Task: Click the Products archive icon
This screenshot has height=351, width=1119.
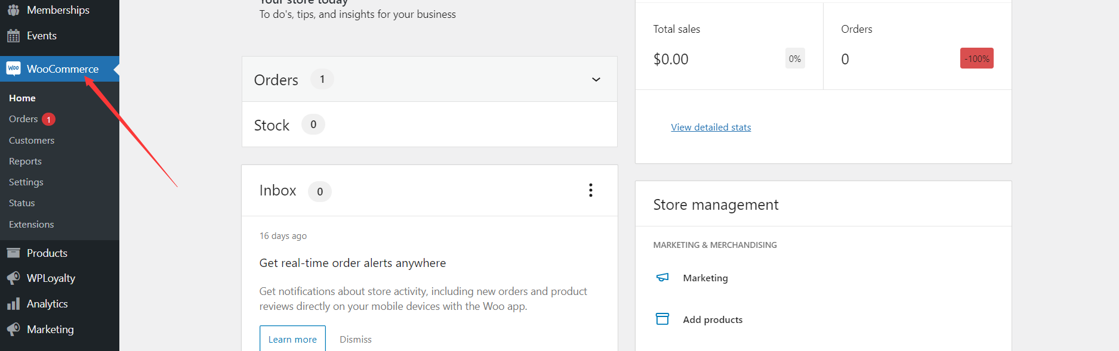Action: [13, 253]
